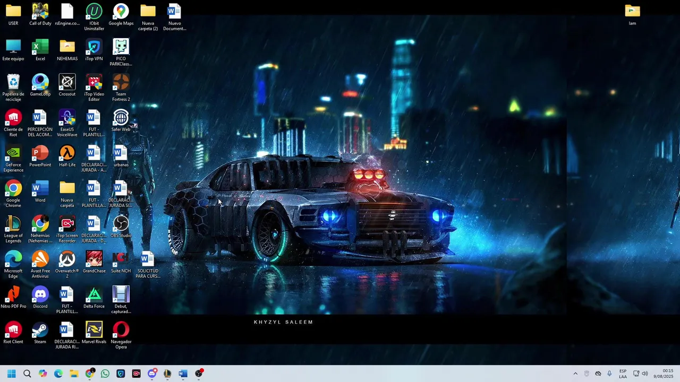Select the Steam desktop shortcut
The width and height of the screenshot is (680, 382).
tap(40, 333)
